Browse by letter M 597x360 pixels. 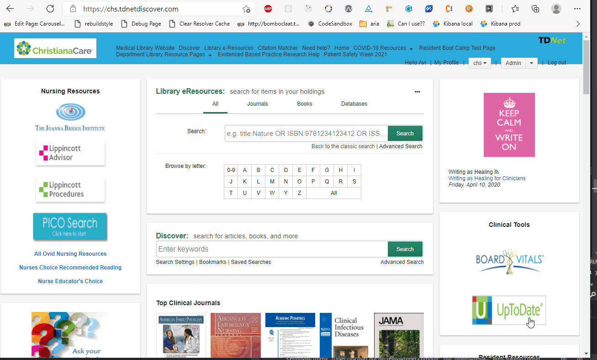[x=272, y=182]
